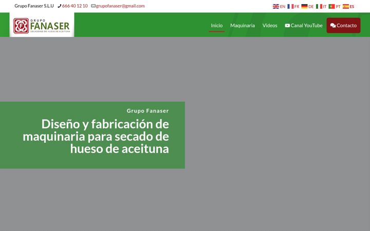Click the Grupo Fanaser subtitle in banner
This screenshot has height=231, width=370.
tap(147, 111)
